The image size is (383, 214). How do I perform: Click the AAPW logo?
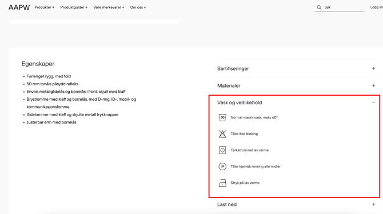coord(19,7)
